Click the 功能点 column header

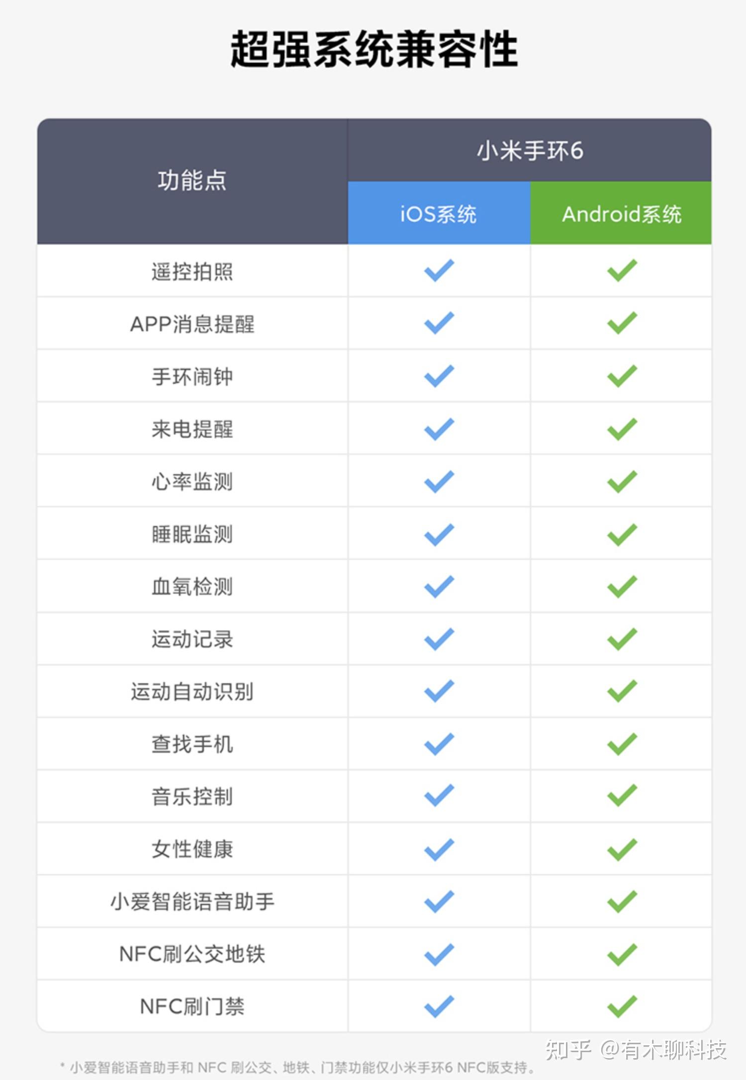[192, 181]
